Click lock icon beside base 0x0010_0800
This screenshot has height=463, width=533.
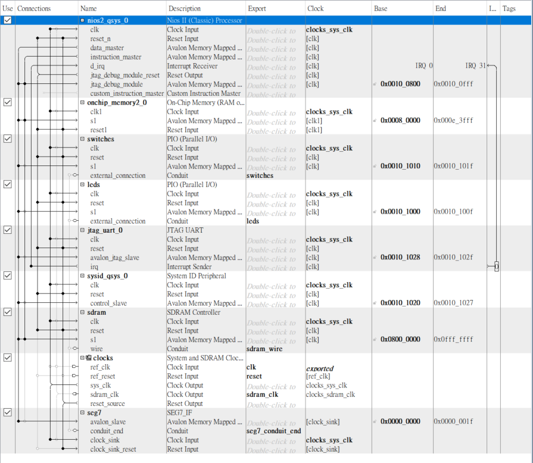click(375, 84)
